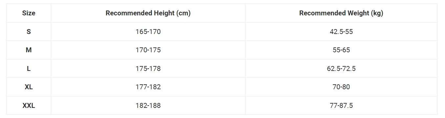Viewport: 445px width, 118px height.
Task: Click weight value 77-87.5
Action: pyautogui.click(x=341, y=106)
